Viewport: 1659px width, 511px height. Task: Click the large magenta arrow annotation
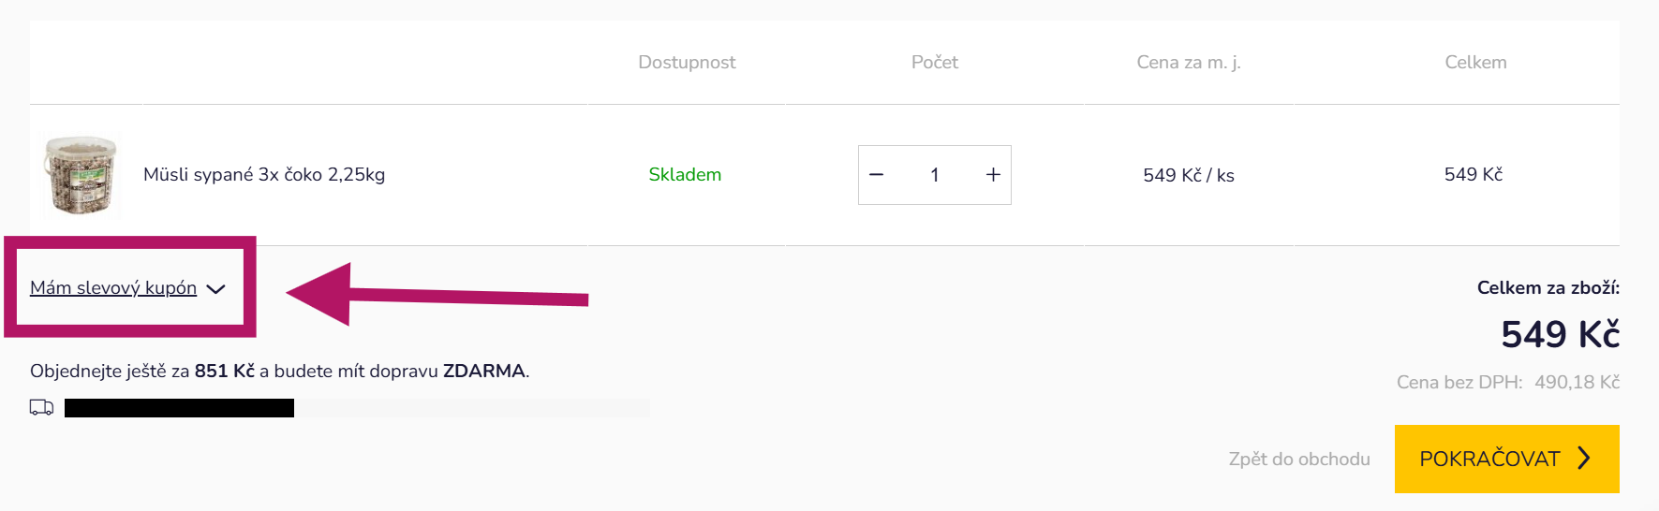tap(436, 296)
